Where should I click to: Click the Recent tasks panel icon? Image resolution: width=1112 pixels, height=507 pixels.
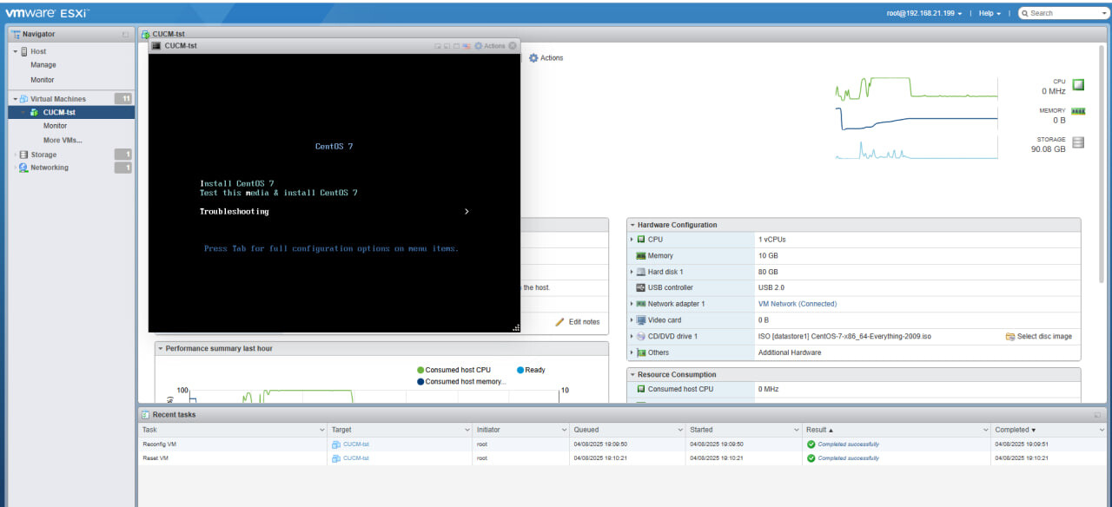point(146,415)
